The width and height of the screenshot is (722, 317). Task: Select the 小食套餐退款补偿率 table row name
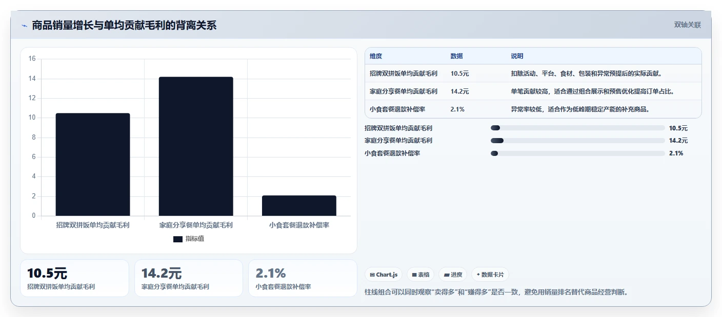tap(397, 109)
